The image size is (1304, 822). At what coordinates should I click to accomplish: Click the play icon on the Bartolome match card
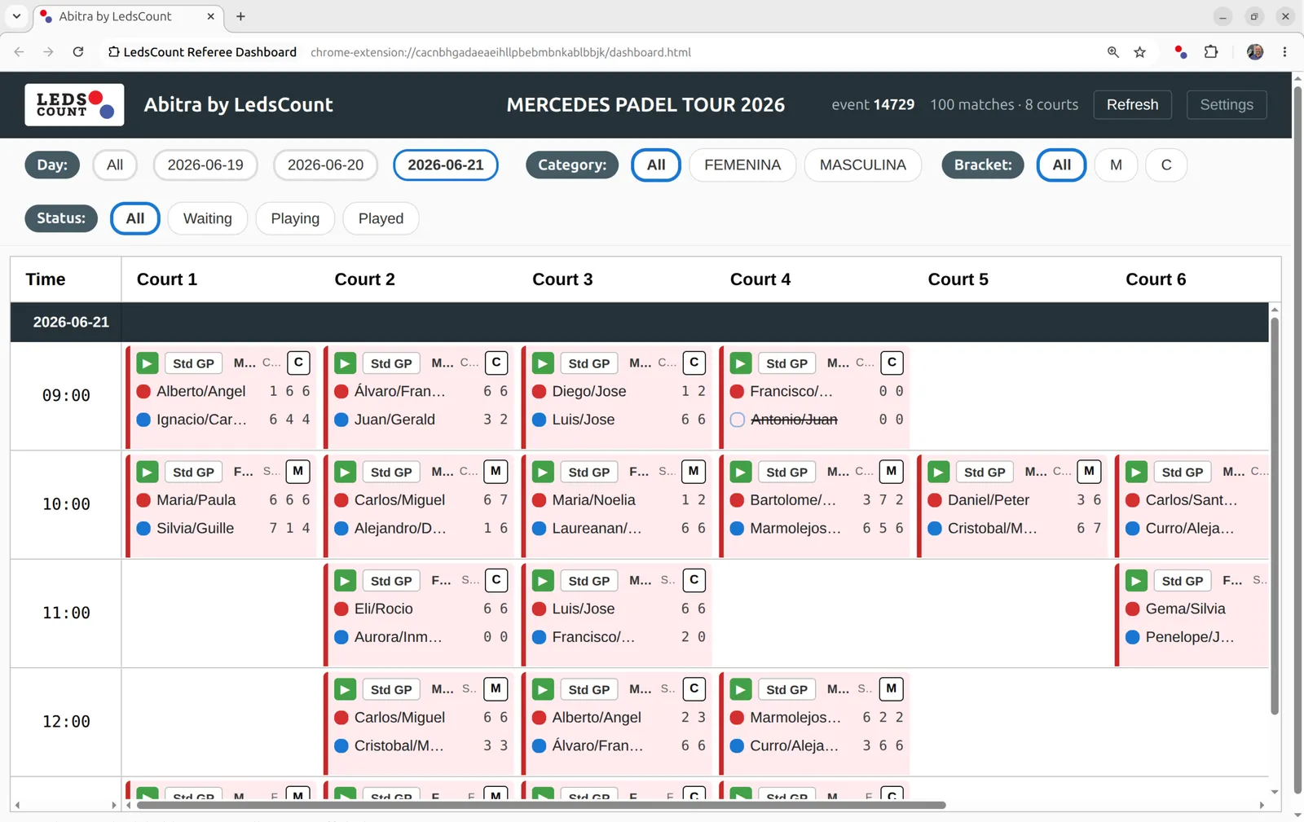[x=741, y=472]
